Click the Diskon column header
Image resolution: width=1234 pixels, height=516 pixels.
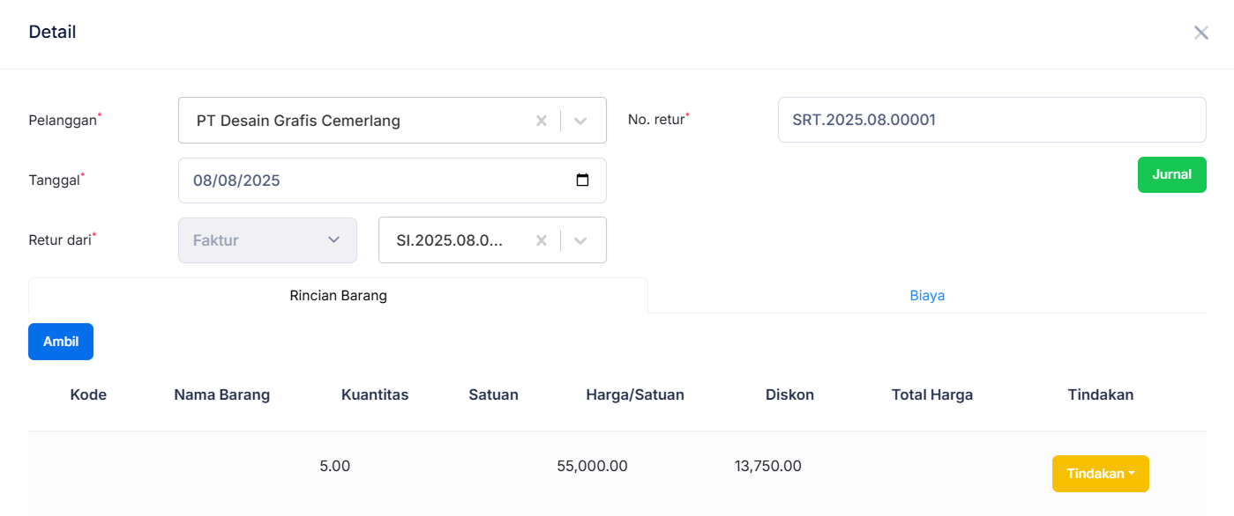[789, 394]
